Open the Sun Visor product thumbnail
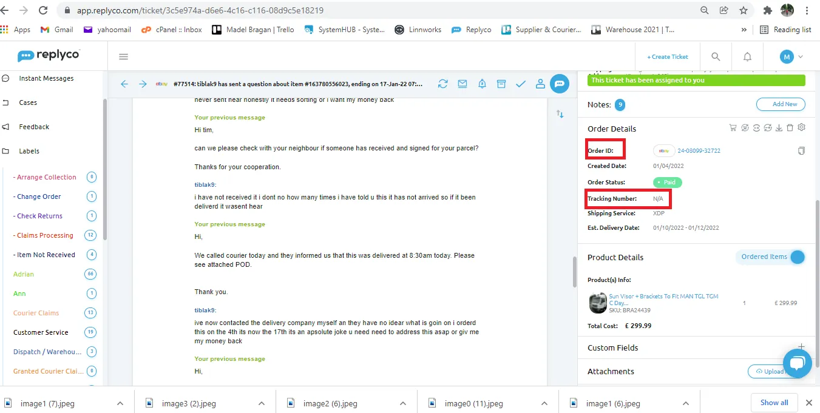The width and height of the screenshot is (820, 413). coord(598,303)
